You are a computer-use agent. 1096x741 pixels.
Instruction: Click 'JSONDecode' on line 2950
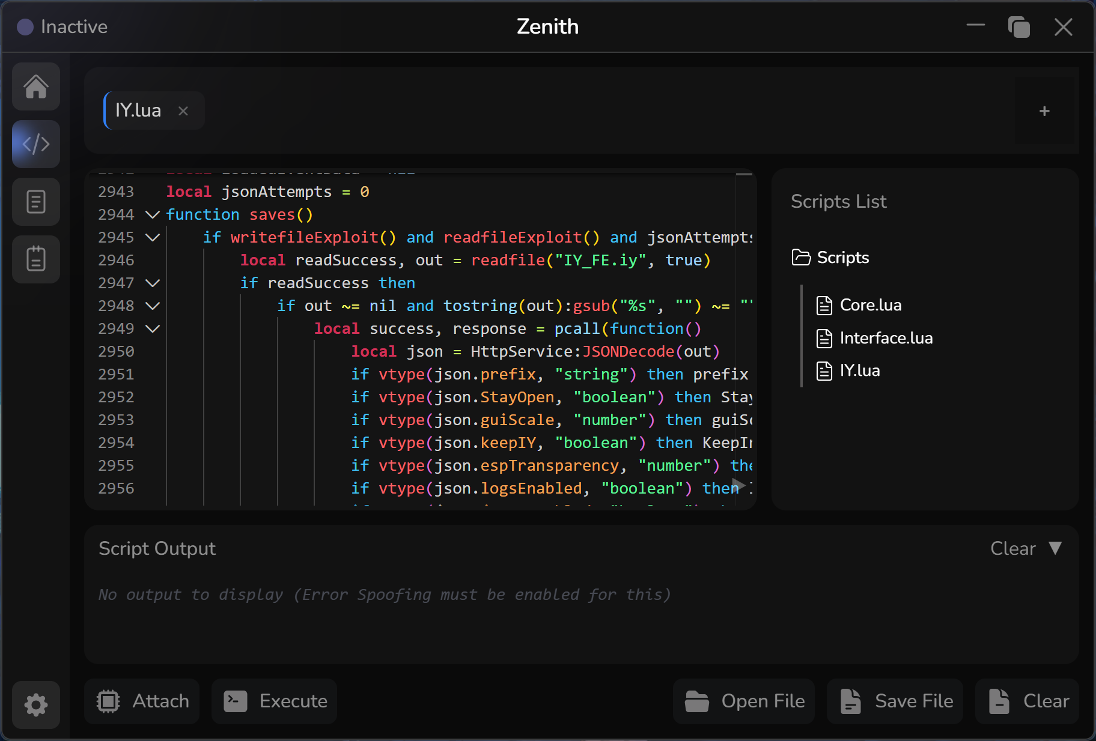(628, 351)
